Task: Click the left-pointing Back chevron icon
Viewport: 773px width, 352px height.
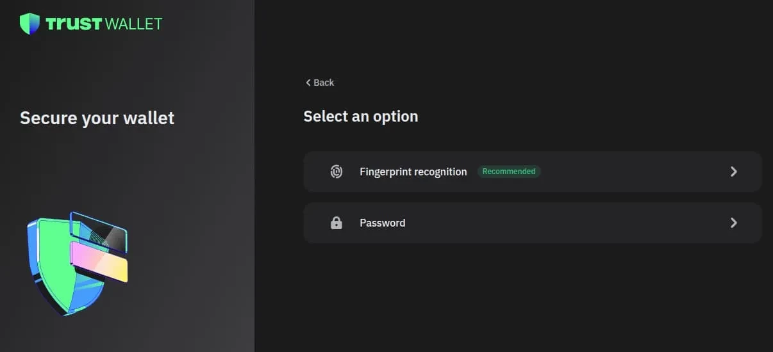Action: point(308,83)
